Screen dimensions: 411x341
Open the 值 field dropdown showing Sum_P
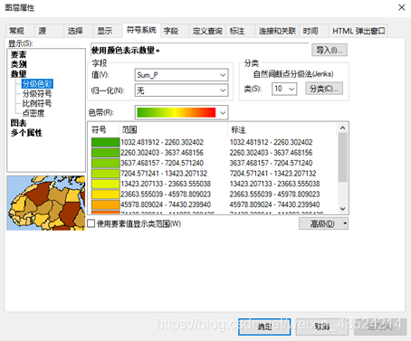pyautogui.click(x=181, y=75)
